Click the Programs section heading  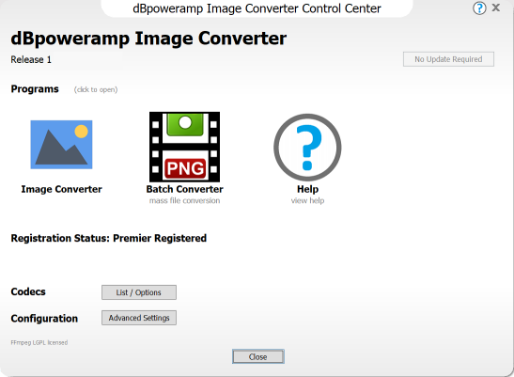coord(35,89)
